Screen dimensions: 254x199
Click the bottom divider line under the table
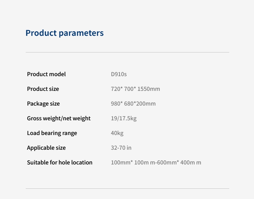127,188
